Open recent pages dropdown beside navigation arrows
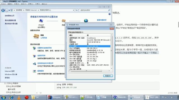 coord(9,11)
